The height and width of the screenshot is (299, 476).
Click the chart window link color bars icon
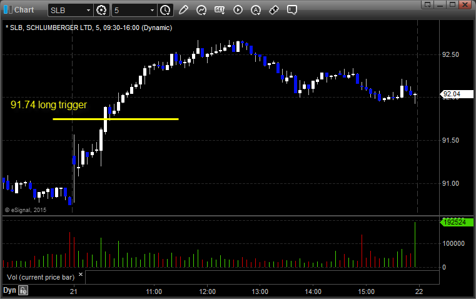[8, 10]
